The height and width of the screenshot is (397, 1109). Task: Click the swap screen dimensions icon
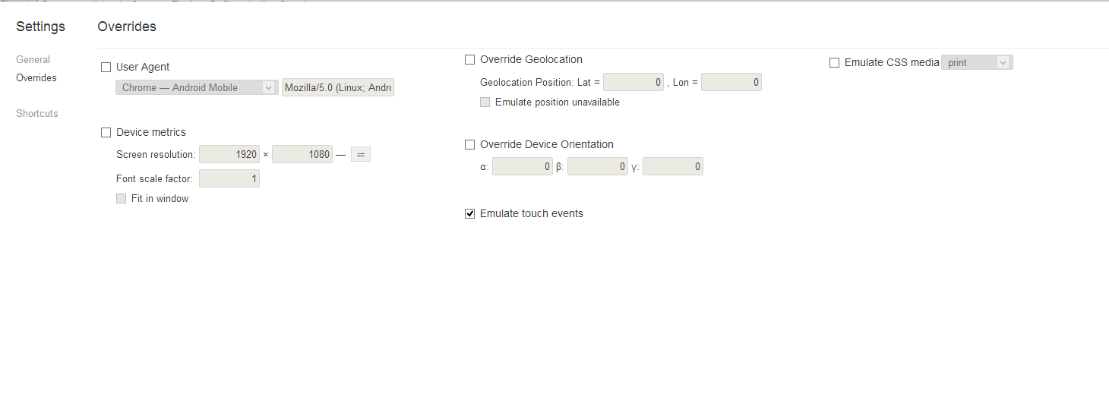tap(361, 155)
